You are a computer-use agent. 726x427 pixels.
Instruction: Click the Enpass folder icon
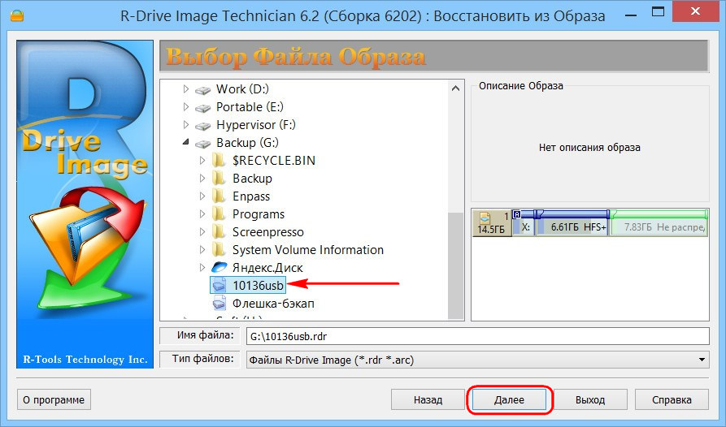pyautogui.click(x=219, y=196)
